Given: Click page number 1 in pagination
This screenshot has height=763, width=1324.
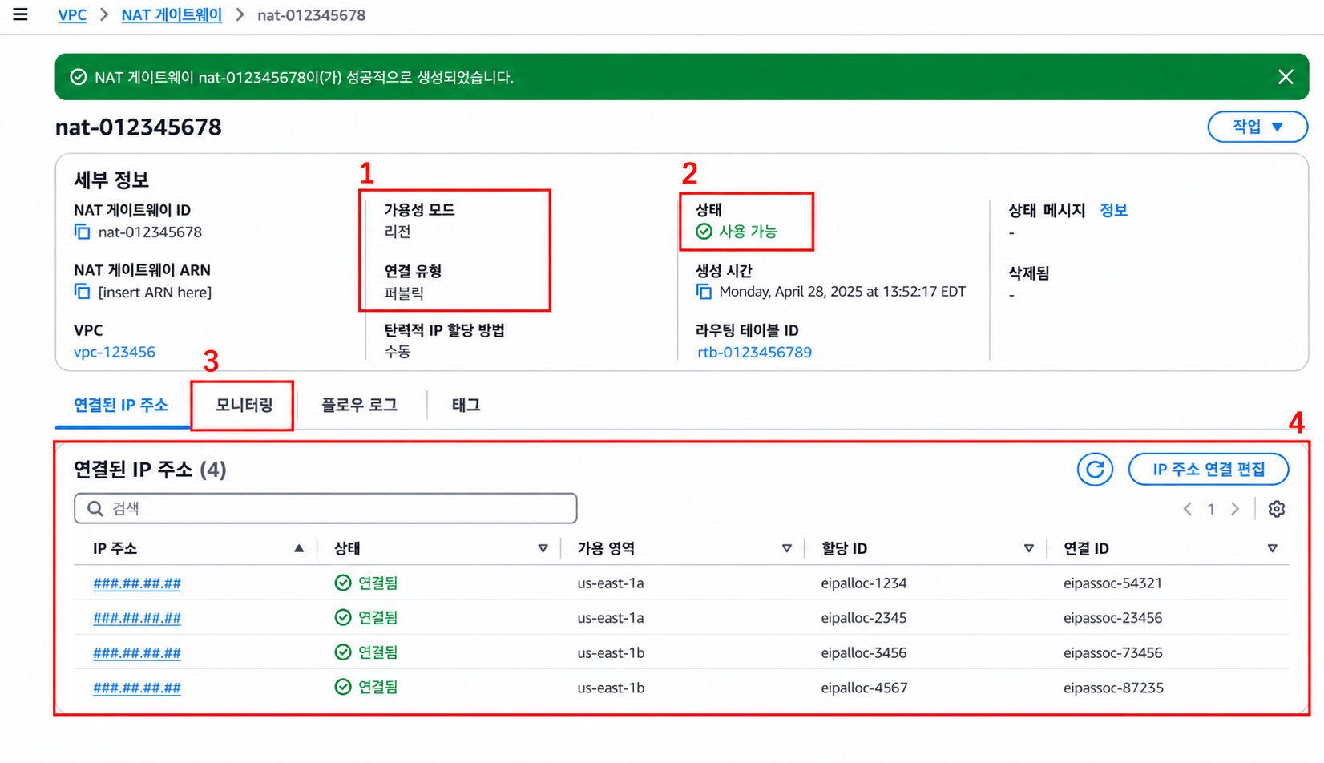Looking at the screenshot, I should tap(1211, 509).
